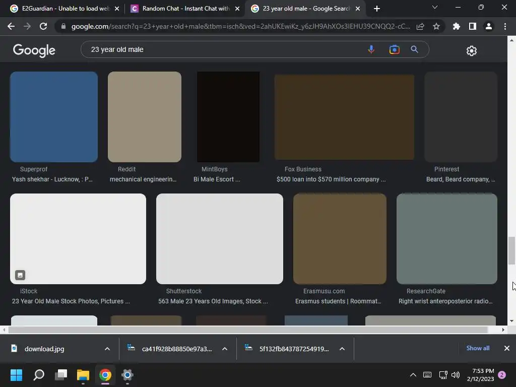Close the Random Chat tab

pos(237,9)
